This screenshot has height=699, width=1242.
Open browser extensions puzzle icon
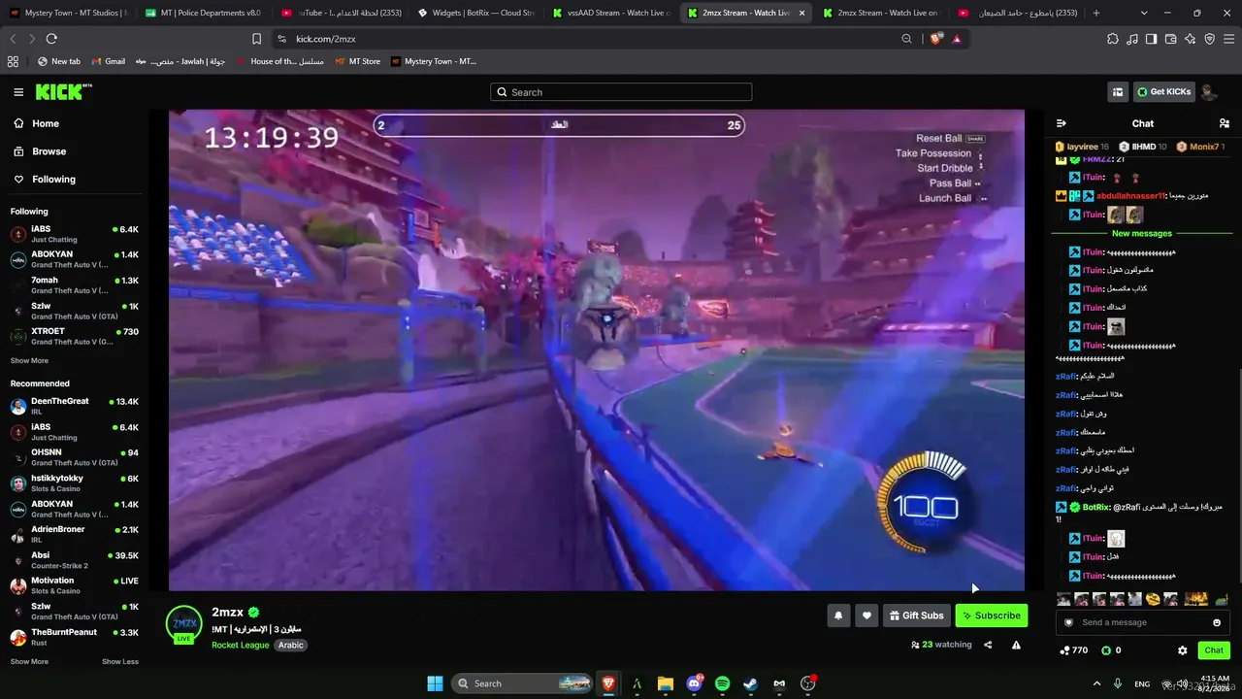tap(1113, 39)
